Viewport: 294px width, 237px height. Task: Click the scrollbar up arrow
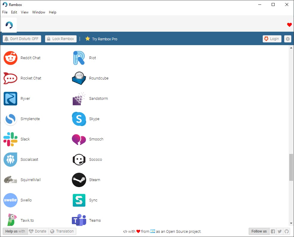[x=291, y=48]
